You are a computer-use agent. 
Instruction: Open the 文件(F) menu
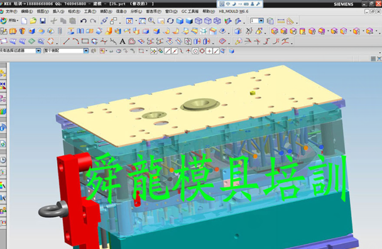11,11
